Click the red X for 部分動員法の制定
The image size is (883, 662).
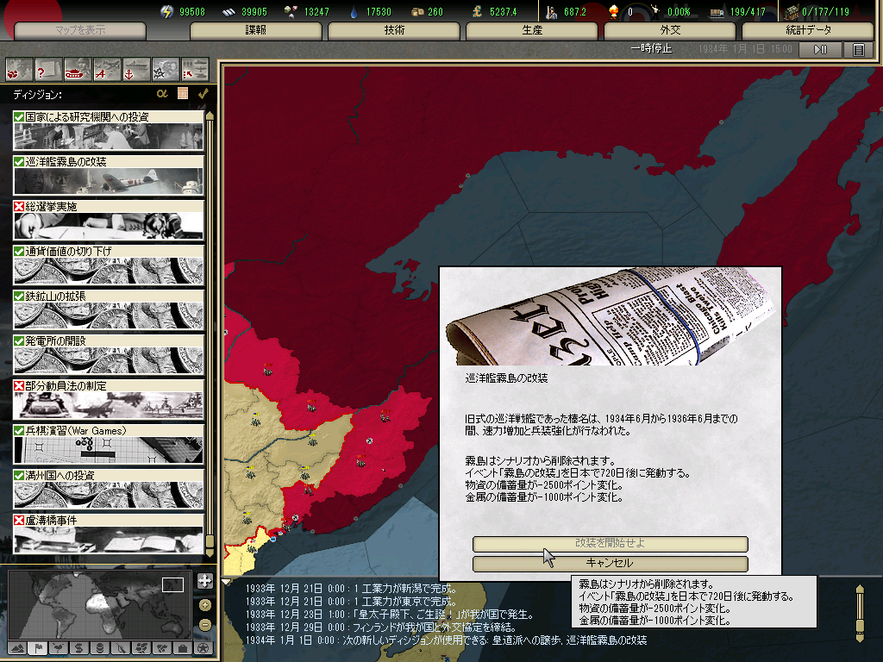click(19, 386)
